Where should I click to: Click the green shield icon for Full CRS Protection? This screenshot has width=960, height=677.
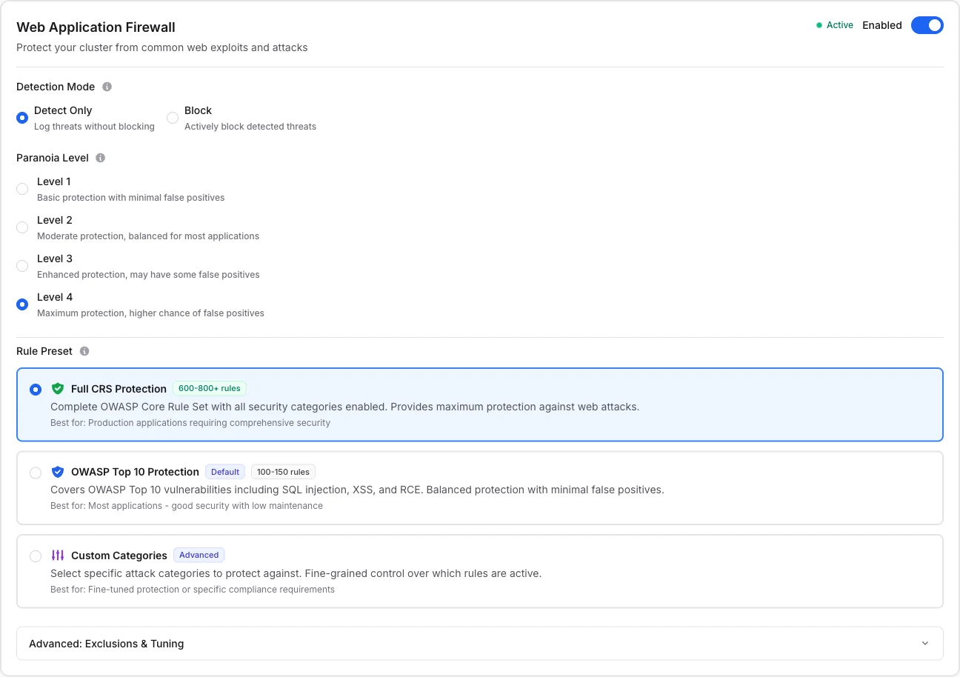pyautogui.click(x=58, y=389)
